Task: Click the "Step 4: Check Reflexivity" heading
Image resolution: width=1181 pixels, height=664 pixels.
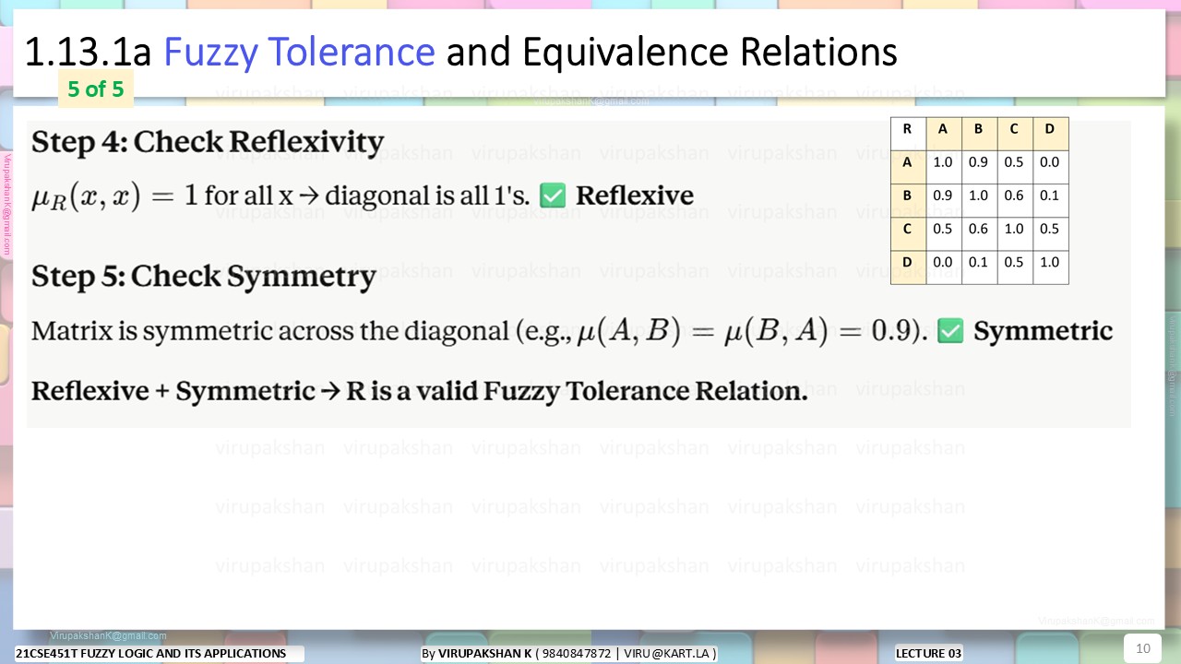Action: click(x=208, y=142)
